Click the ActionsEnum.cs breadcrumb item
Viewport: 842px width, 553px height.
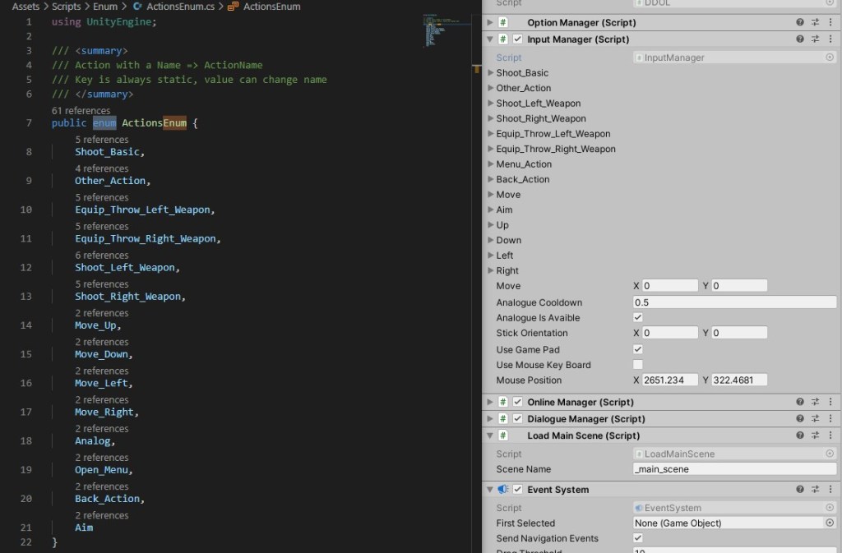point(175,7)
